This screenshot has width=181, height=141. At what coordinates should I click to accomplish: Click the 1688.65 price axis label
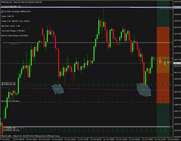(x=177, y=15)
